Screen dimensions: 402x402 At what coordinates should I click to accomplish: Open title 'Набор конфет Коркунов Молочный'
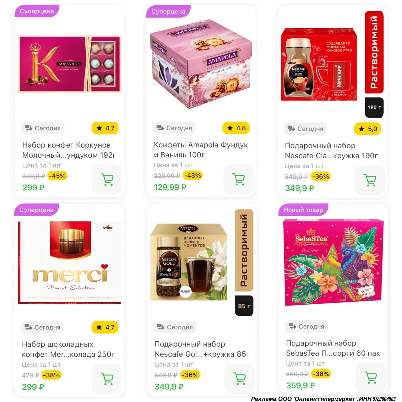[69, 150]
